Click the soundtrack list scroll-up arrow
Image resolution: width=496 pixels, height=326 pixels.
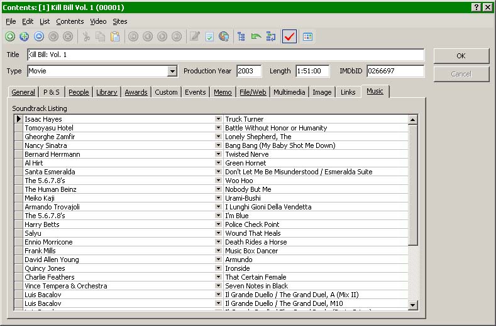tap(413, 120)
